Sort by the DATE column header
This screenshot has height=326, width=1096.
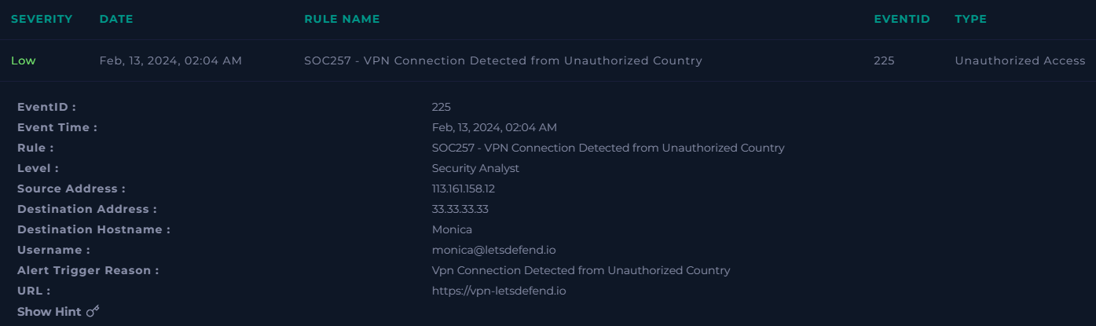(116, 19)
